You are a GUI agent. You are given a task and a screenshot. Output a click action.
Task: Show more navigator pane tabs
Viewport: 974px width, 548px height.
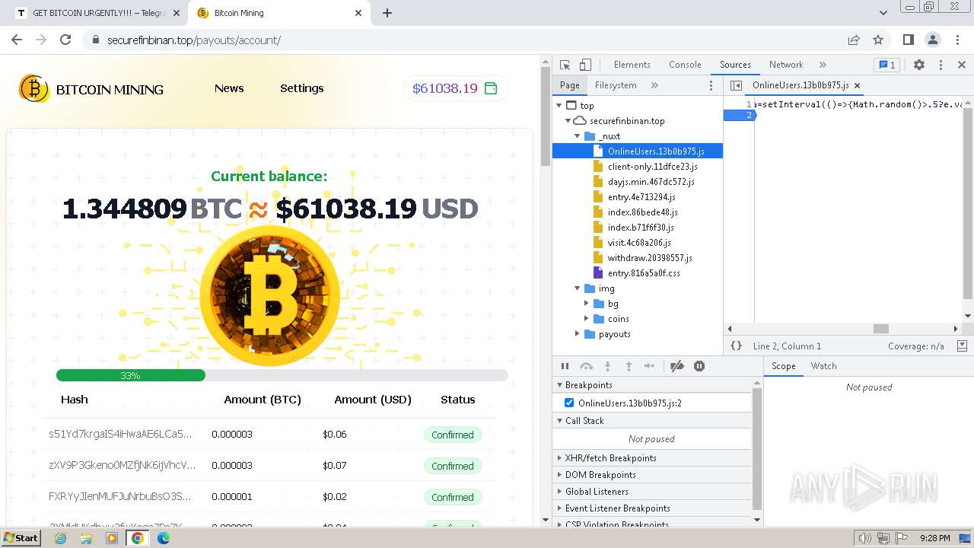click(654, 85)
